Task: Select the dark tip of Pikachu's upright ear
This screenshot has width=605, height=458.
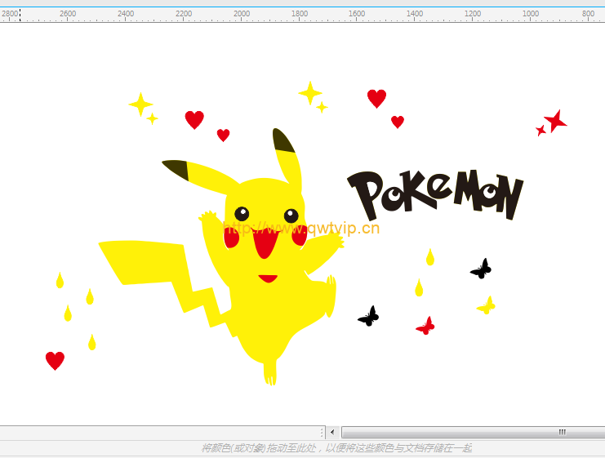Action: [282, 140]
